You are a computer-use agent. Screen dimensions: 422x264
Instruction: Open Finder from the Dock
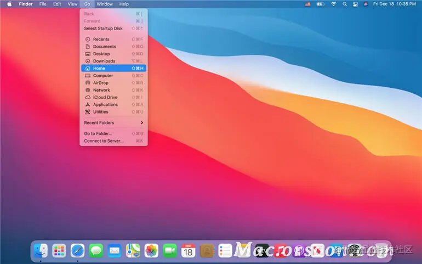pyautogui.click(x=41, y=251)
